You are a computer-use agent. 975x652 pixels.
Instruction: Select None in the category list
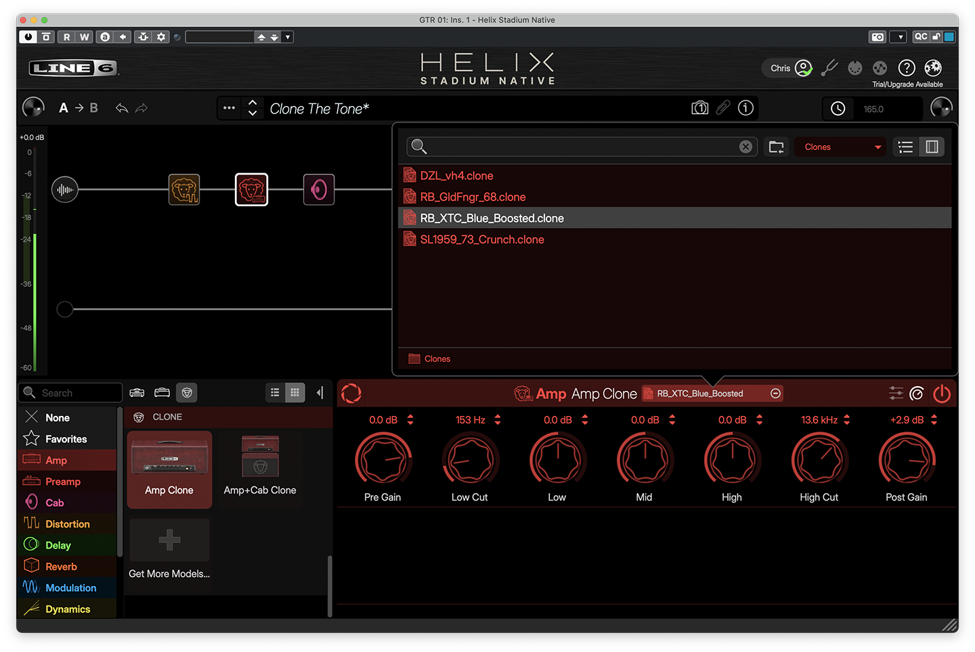[x=67, y=418]
